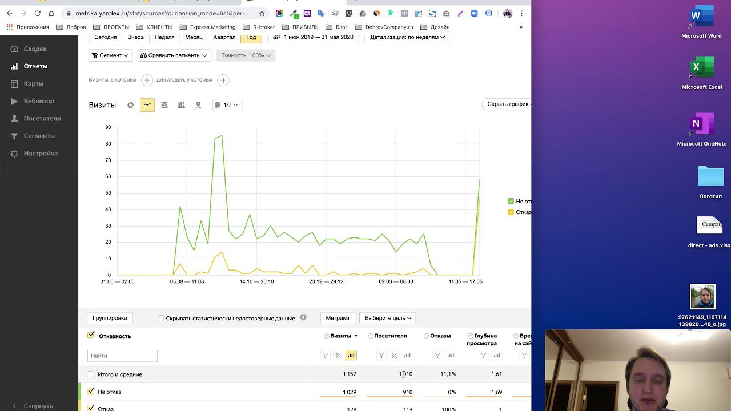Open Вебвизор in the sidebar

pos(39,101)
